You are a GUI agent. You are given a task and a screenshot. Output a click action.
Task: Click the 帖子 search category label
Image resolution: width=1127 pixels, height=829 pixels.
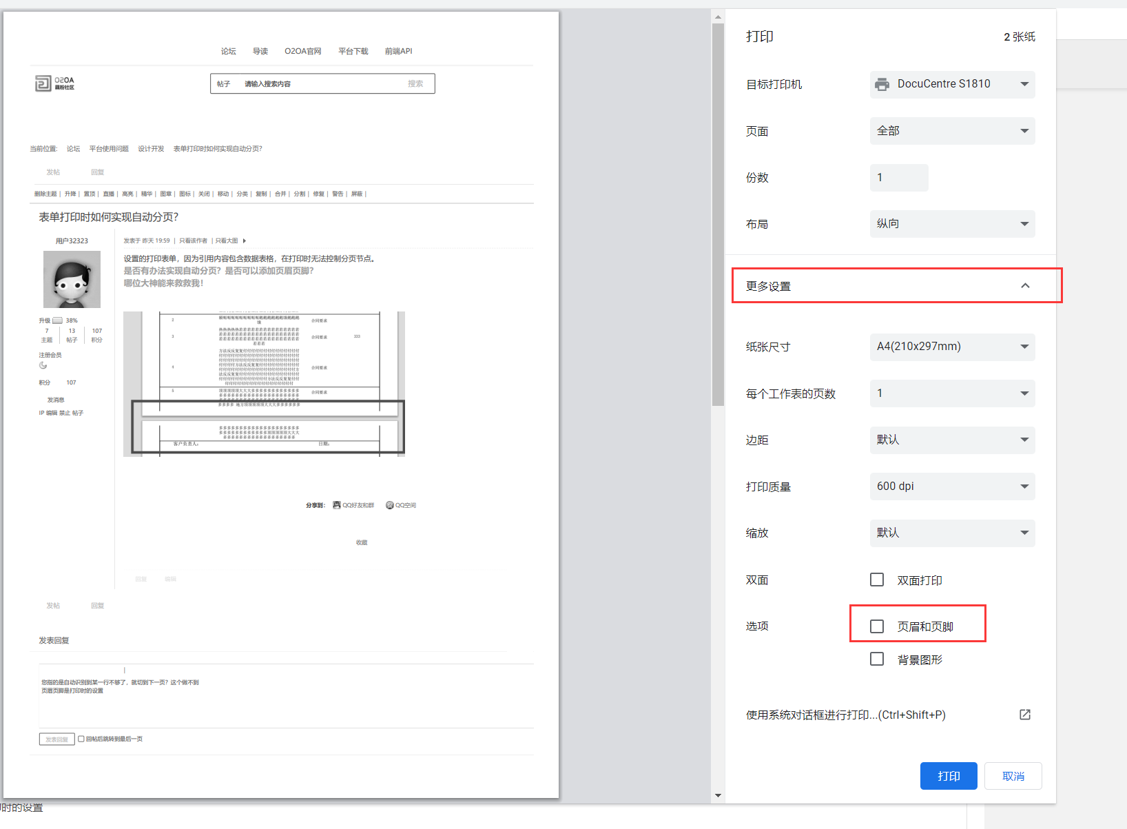click(x=223, y=83)
